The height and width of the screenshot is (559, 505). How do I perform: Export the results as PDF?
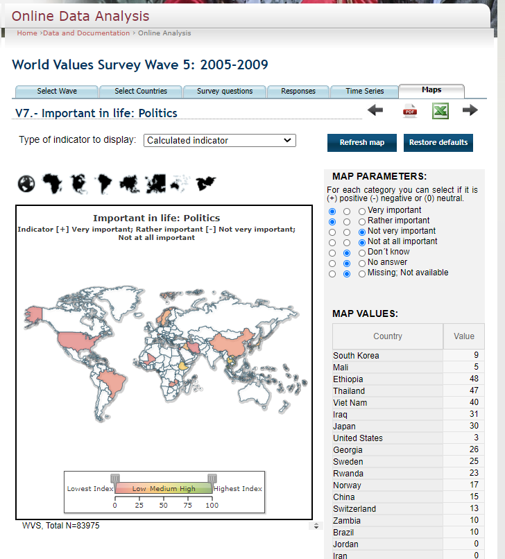410,111
